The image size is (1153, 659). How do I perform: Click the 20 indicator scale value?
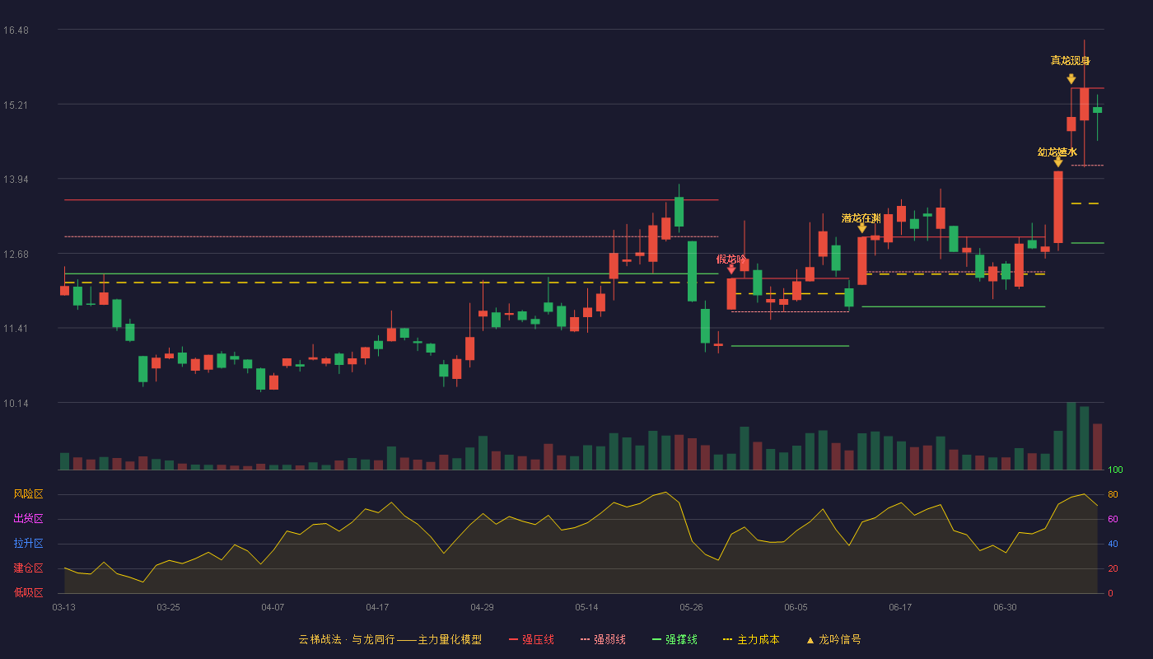coord(1113,568)
